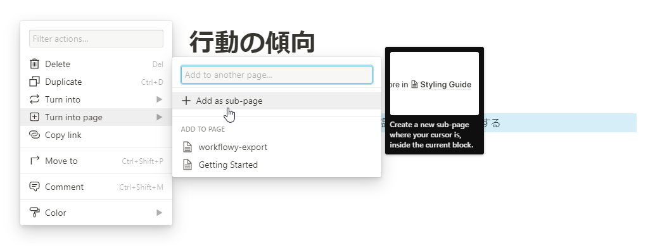This screenshot has width=667, height=250.
Task: Click the Delete trash icon
Action: 34,64
